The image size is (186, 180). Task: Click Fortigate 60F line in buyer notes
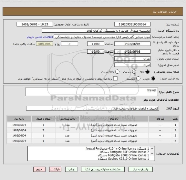[124, 152]
